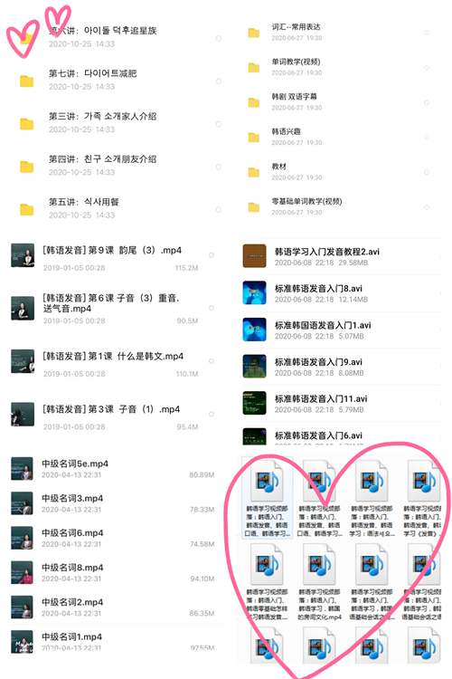Open the 词汇--常用表达 folder icon
Screen dimensions: 452x679
[253, 33]
